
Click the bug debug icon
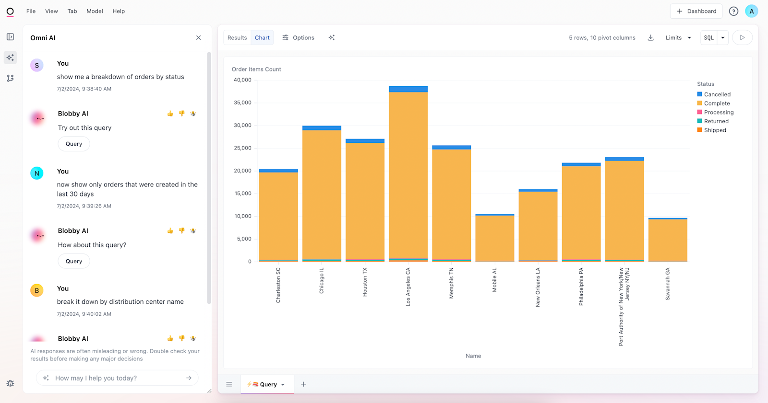[10, 383]
